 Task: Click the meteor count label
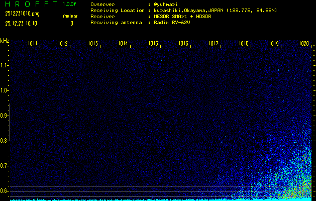point(70,16)
